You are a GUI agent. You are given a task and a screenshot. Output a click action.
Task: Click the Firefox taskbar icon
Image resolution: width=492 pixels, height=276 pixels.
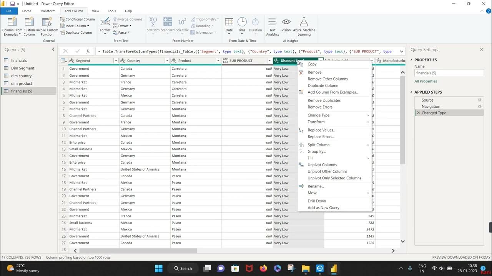[x=263, y=268]
